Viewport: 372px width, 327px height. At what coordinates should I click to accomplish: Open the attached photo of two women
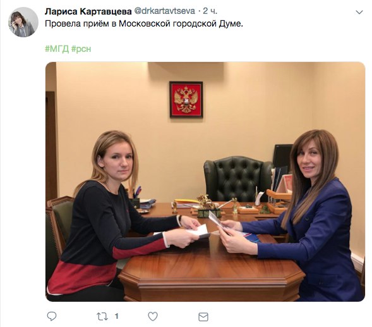click(x=205, y=182)
